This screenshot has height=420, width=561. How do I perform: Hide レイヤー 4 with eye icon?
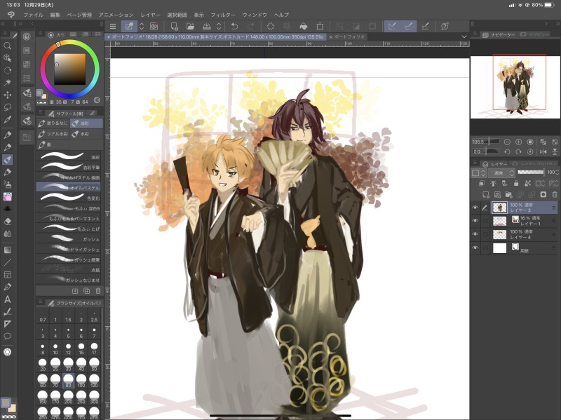click(475, 234)
